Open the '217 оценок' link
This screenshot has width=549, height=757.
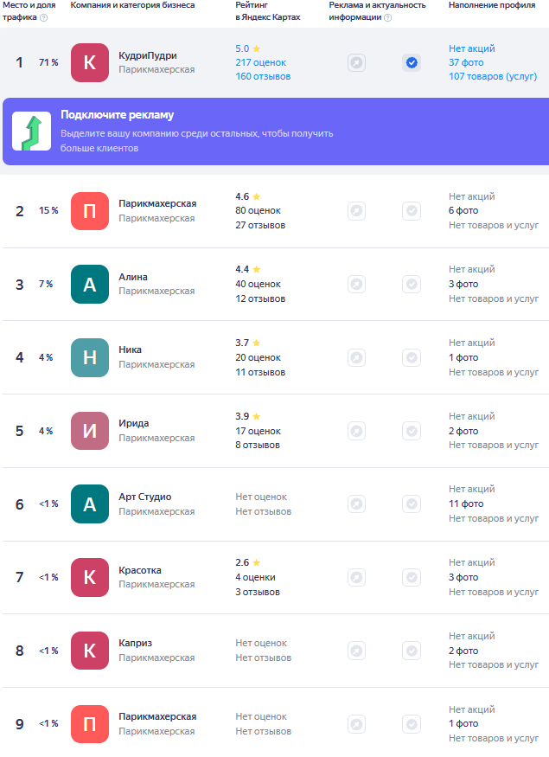pyautogui.click(x=260, y=62)
